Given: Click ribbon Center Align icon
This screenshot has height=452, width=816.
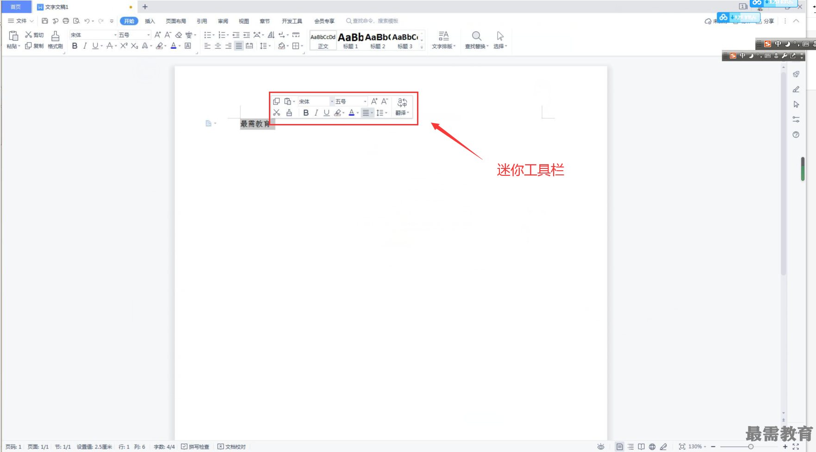Looking at the screenshot, I should point(218,46).
